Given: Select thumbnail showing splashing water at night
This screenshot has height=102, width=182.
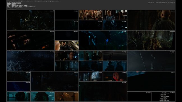Looking at the screenshot, I should click(x=31, y=61).
